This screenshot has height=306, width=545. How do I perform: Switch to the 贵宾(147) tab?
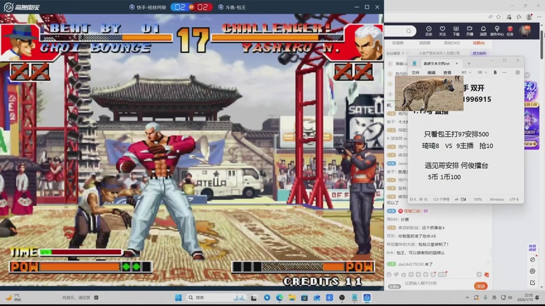[452, 43]
